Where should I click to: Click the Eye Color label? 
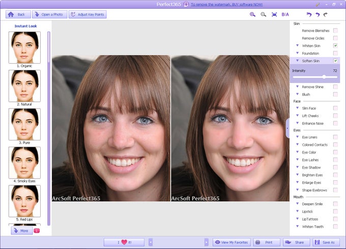(x=309, y=152)
